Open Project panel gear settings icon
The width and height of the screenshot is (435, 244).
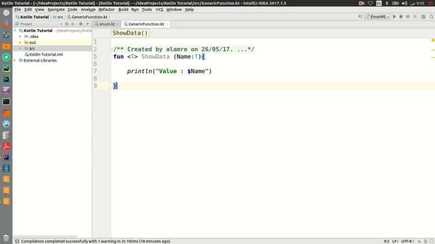point(81,24)
